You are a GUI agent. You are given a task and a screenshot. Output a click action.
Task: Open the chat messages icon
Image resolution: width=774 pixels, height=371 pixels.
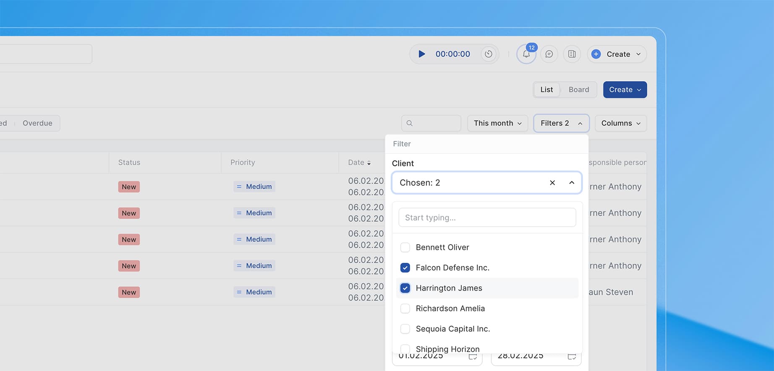tap(549, 54)
